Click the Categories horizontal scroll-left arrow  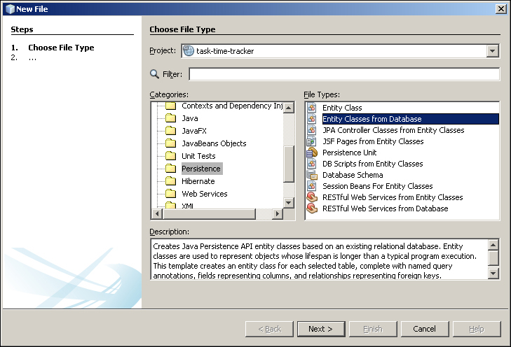coord(157,213)
